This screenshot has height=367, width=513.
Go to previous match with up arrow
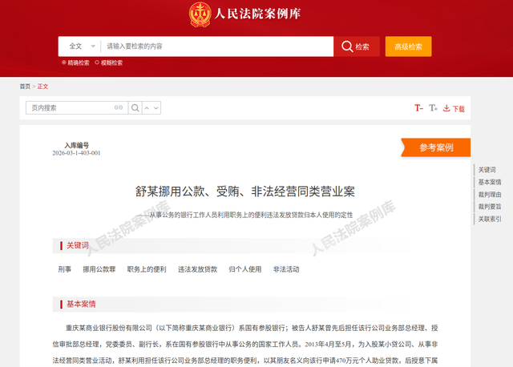[x=147, y=108]
